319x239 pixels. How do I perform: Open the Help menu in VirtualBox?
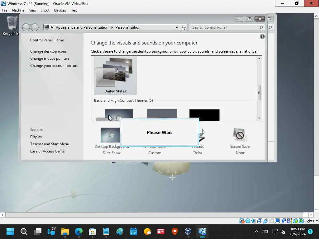point(74,10)
